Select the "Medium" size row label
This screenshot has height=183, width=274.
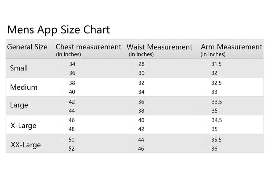point(24,87)
